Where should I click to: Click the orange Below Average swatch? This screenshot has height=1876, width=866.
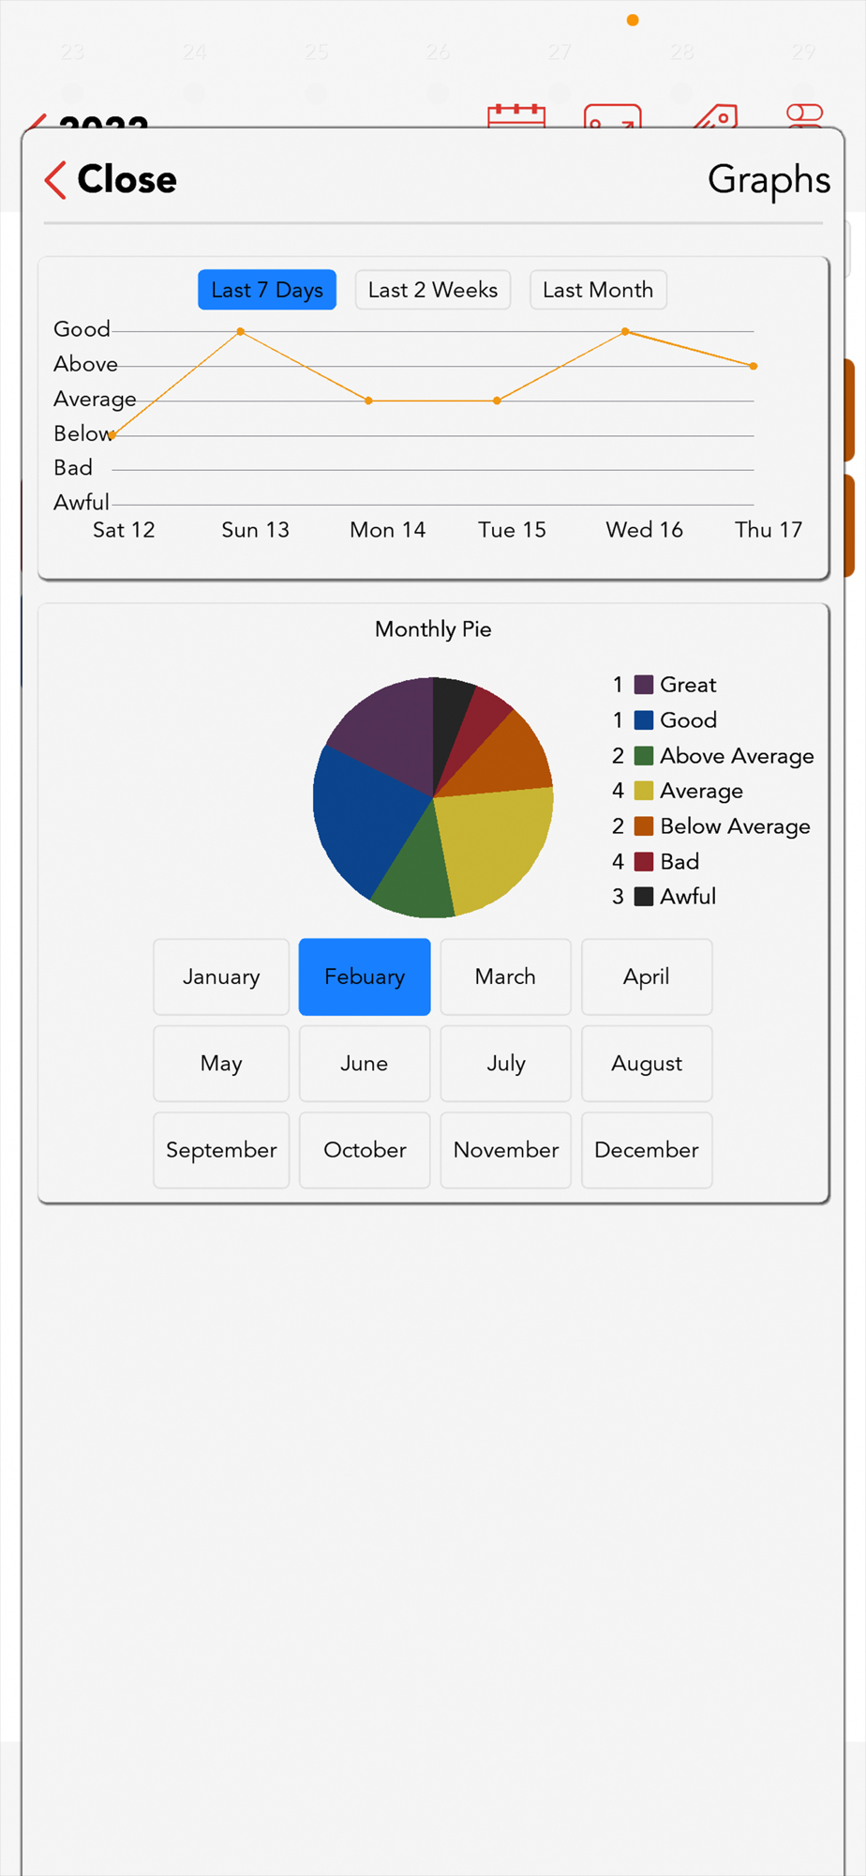point(644,826)
